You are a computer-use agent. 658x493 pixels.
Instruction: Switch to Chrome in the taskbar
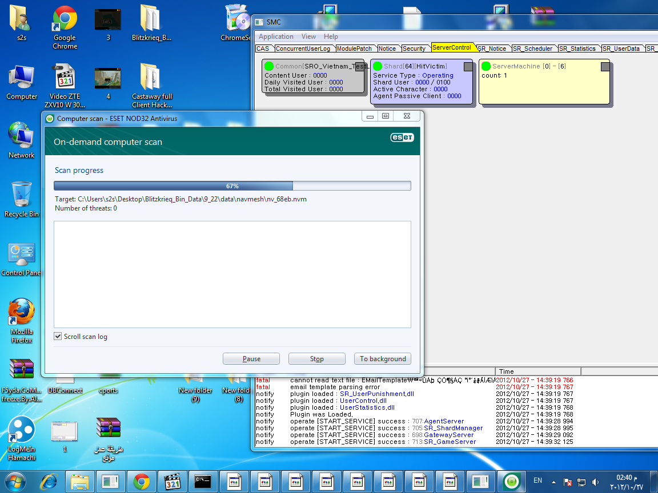click(142, 482)
